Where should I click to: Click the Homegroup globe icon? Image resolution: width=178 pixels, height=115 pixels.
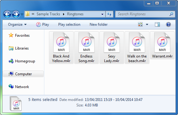point(11,61)
